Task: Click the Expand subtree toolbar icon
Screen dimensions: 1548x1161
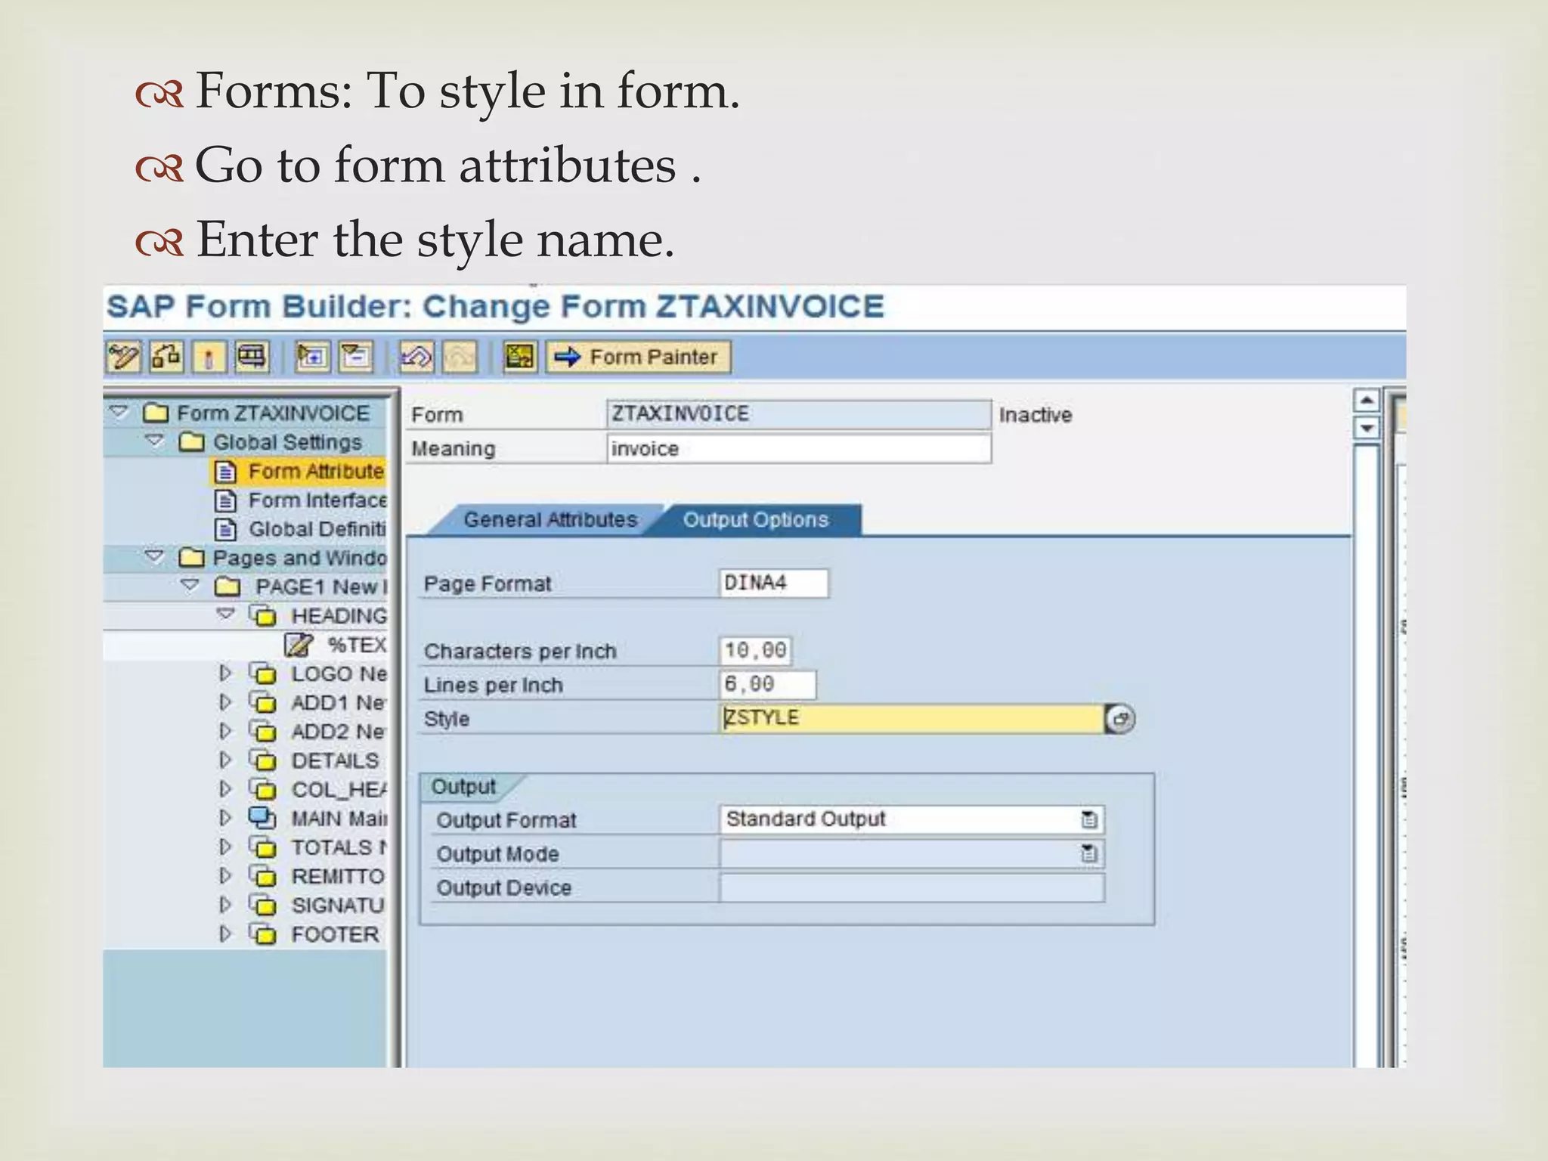Action: (312, 357)
